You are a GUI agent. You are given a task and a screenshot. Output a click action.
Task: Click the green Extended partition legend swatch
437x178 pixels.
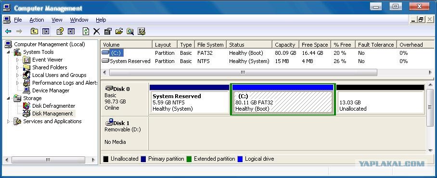tap(189, 159)
